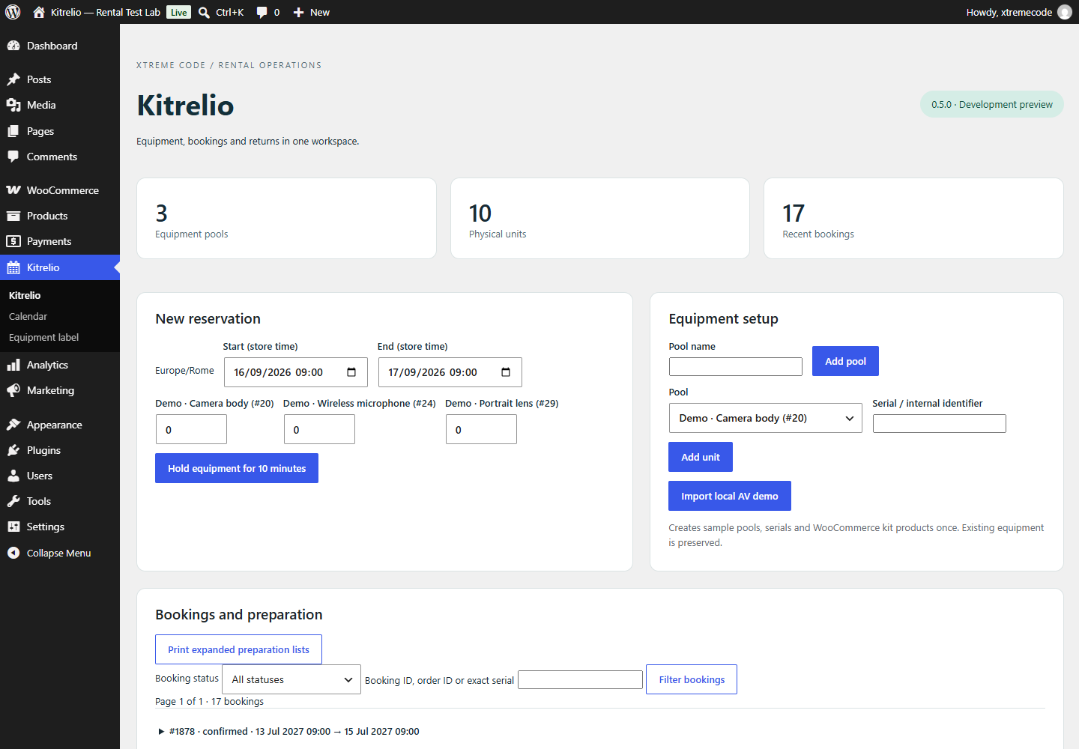Click the Booking ID or serial search field
The image size is (1079, 749).
click(581, 679)
